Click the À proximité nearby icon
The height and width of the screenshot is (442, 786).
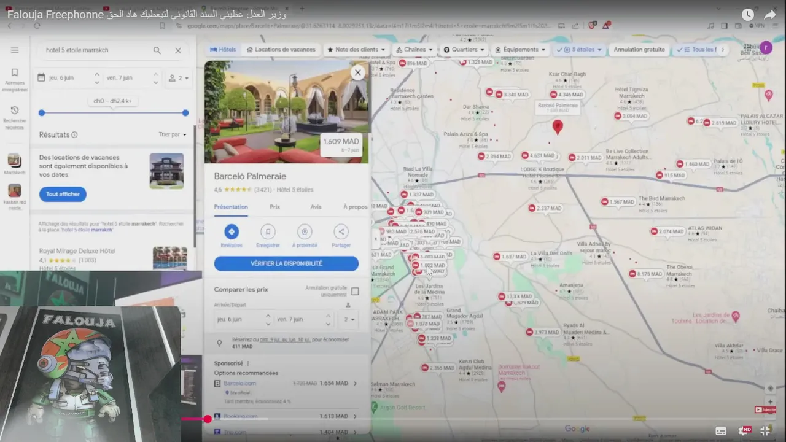305,232
